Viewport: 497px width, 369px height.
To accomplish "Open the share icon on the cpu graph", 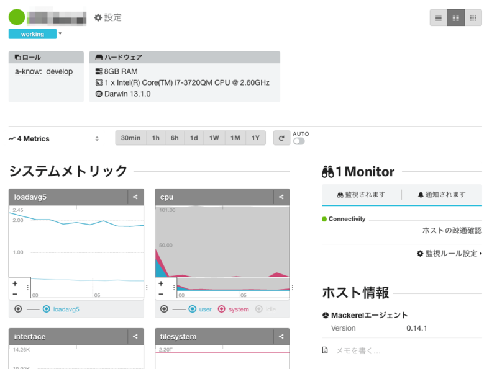I will click(x=281, y=197).
